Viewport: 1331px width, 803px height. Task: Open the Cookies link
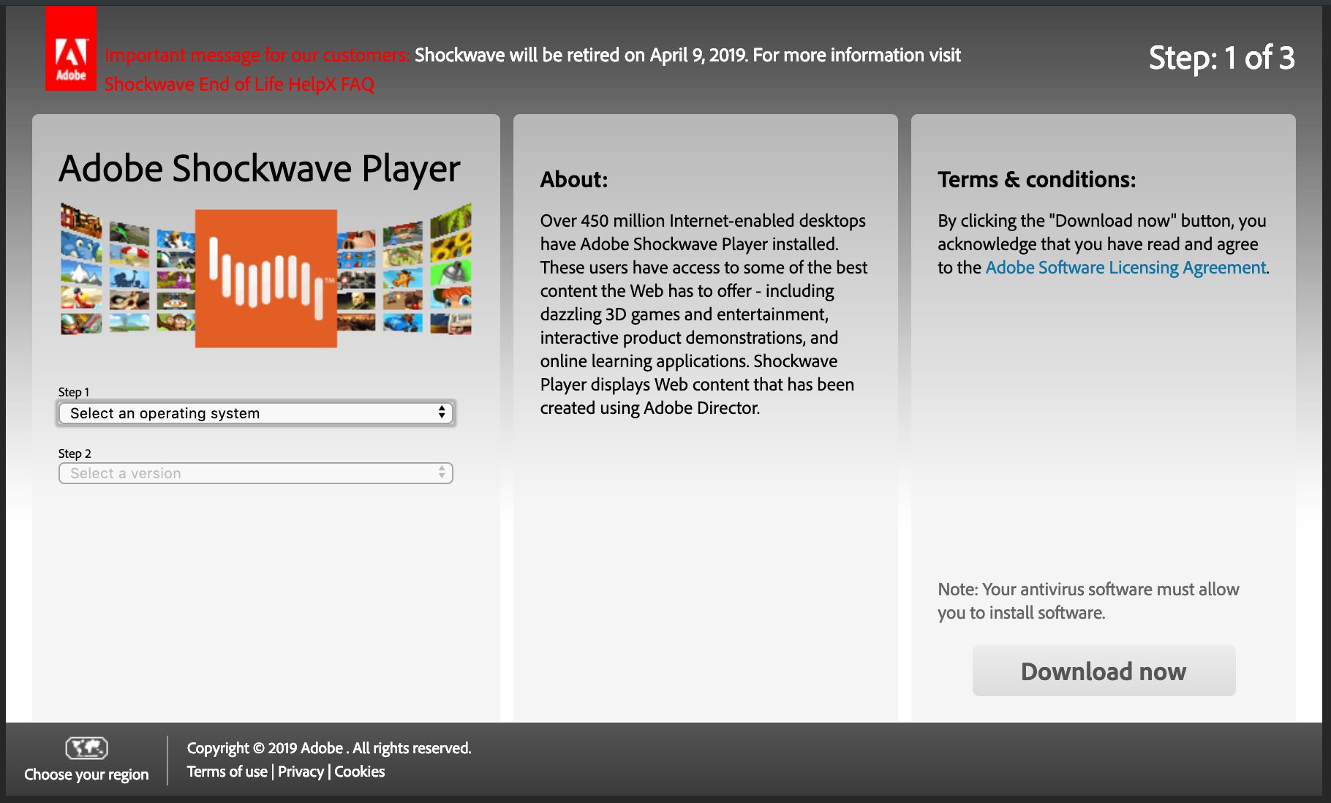pyautogui.click(x=360, y=772)
